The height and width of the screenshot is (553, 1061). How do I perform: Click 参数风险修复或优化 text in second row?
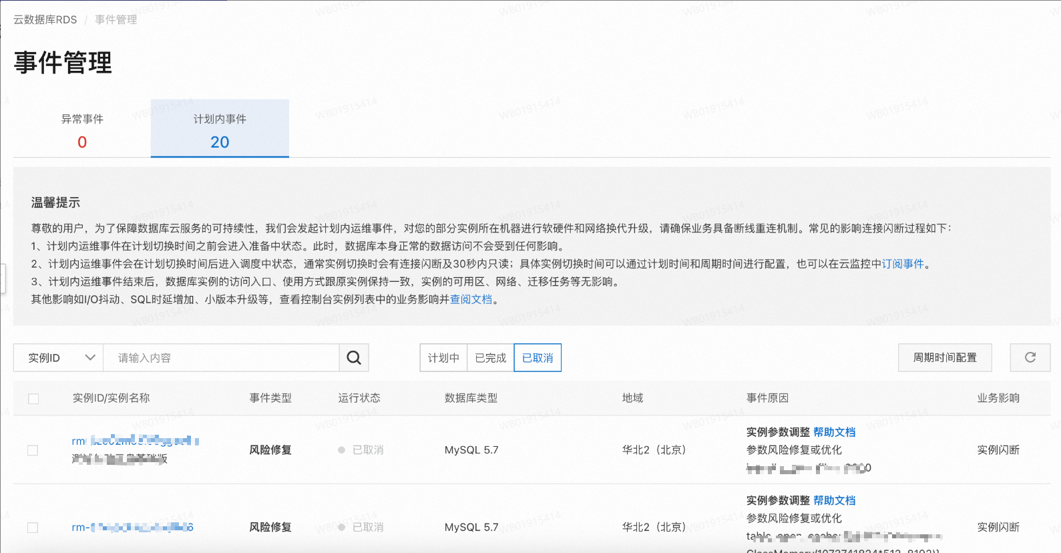tap(795, 518)
